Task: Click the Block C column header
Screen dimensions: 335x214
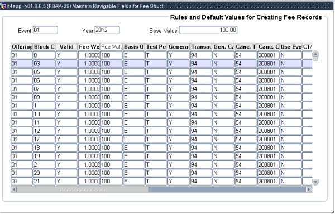Action: (x=44, y=47)
